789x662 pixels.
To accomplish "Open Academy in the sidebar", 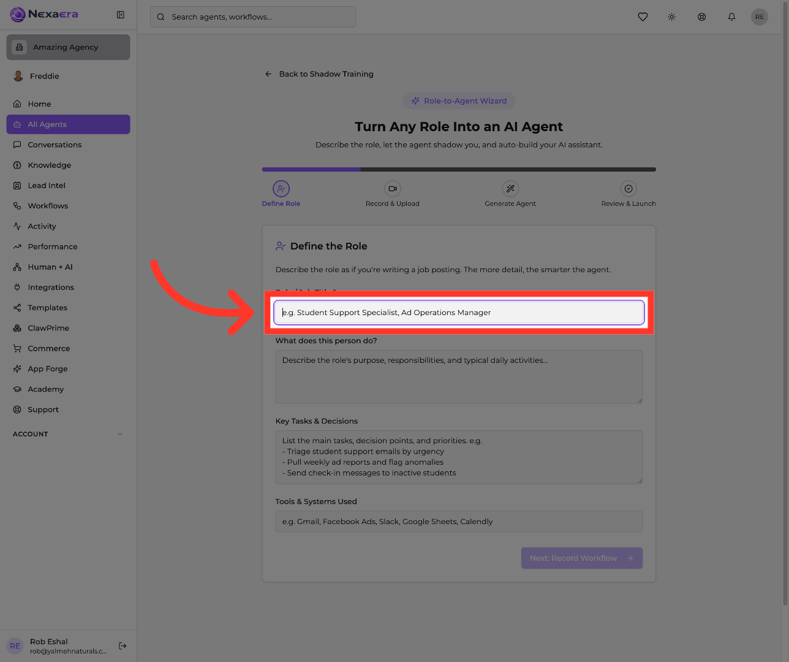I will [68, 389].
